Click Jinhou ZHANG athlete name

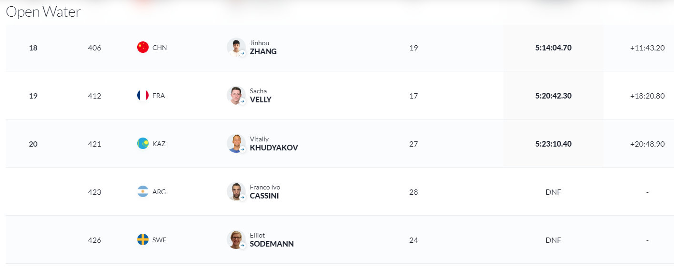pyautogui.click(x=263, y=48)
